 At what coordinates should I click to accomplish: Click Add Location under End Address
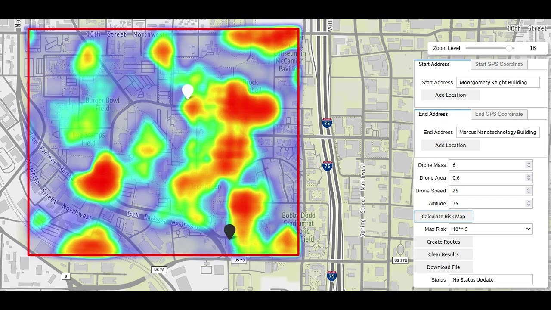(450, 145)
